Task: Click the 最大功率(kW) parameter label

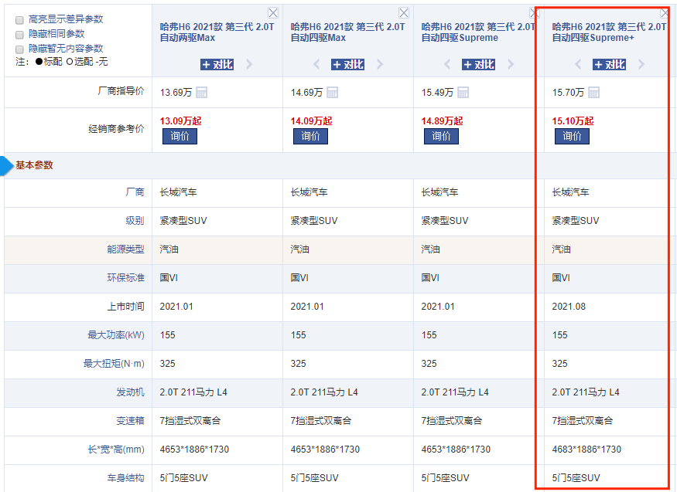Action: coord(116,335)
